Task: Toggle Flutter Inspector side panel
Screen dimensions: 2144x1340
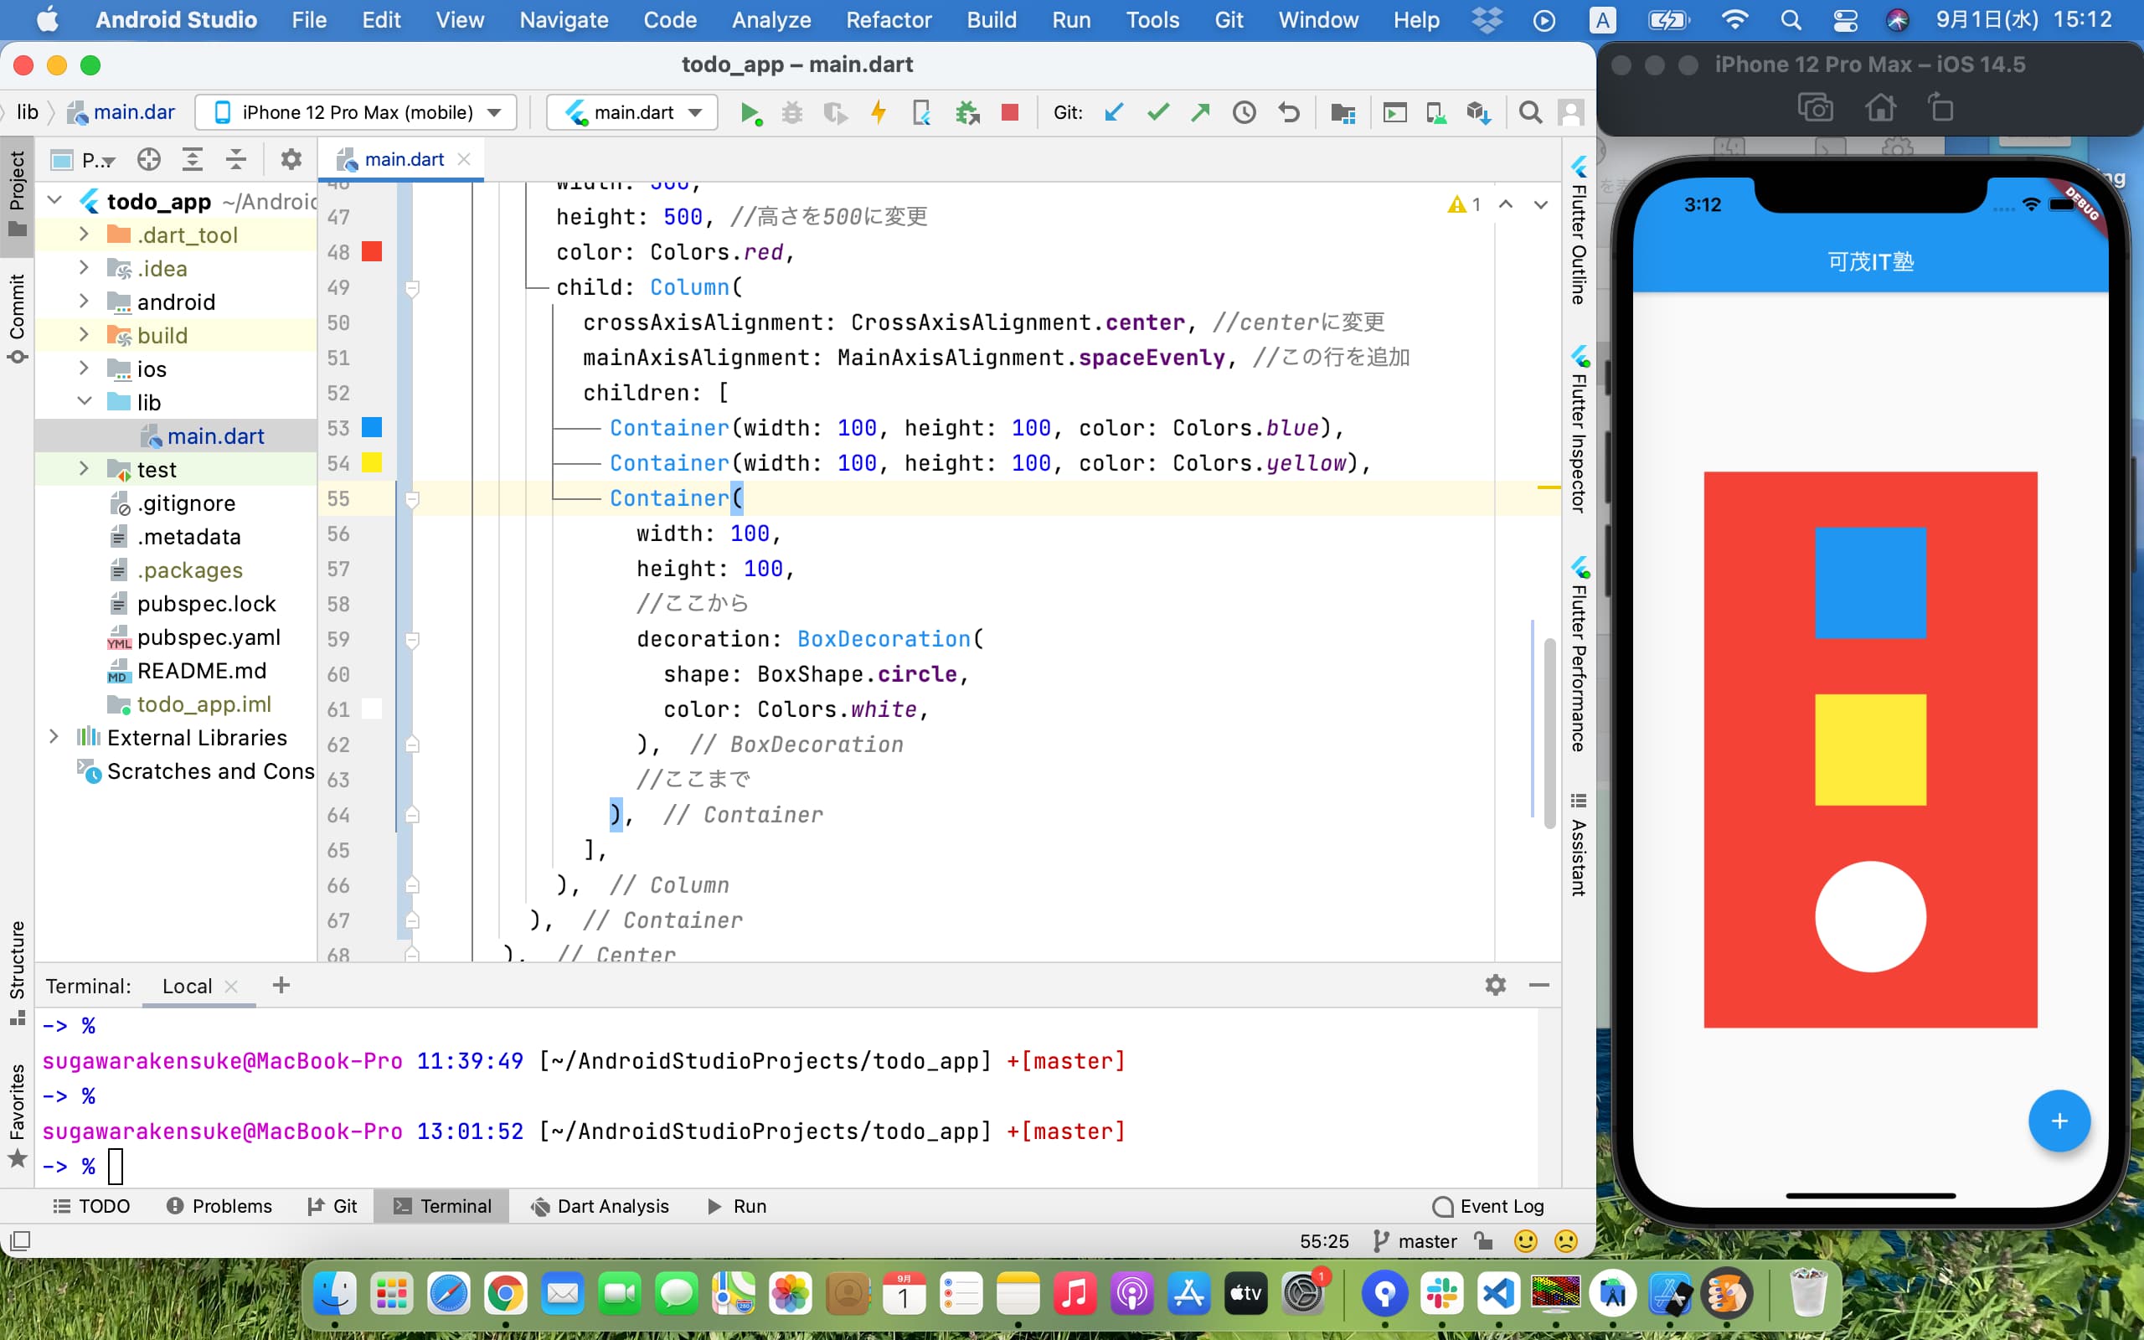Action: click(1579, 430)
